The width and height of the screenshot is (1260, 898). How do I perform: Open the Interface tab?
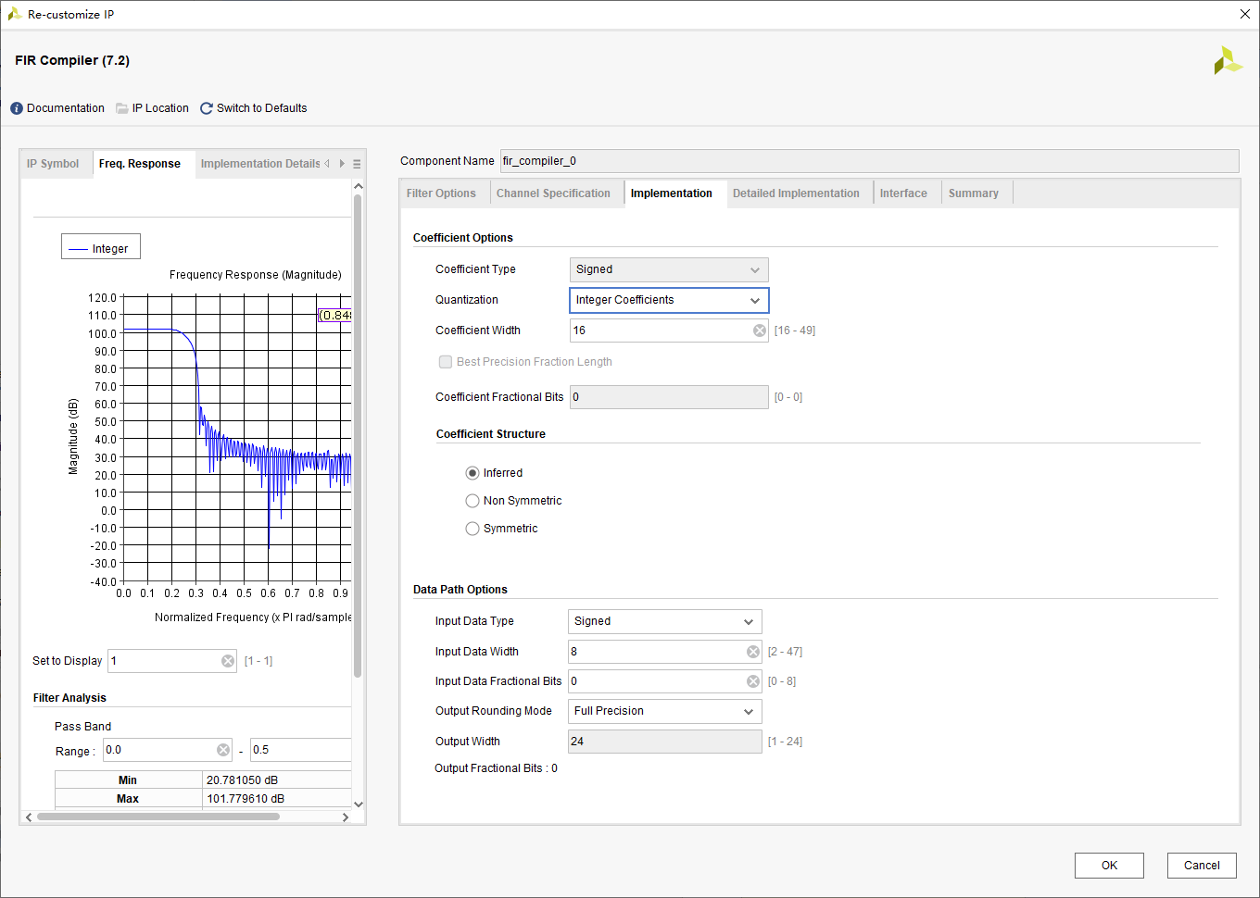coord(903,193)
